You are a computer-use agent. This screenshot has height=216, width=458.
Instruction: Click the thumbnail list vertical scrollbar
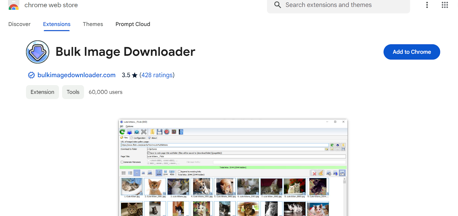[345, 197]
